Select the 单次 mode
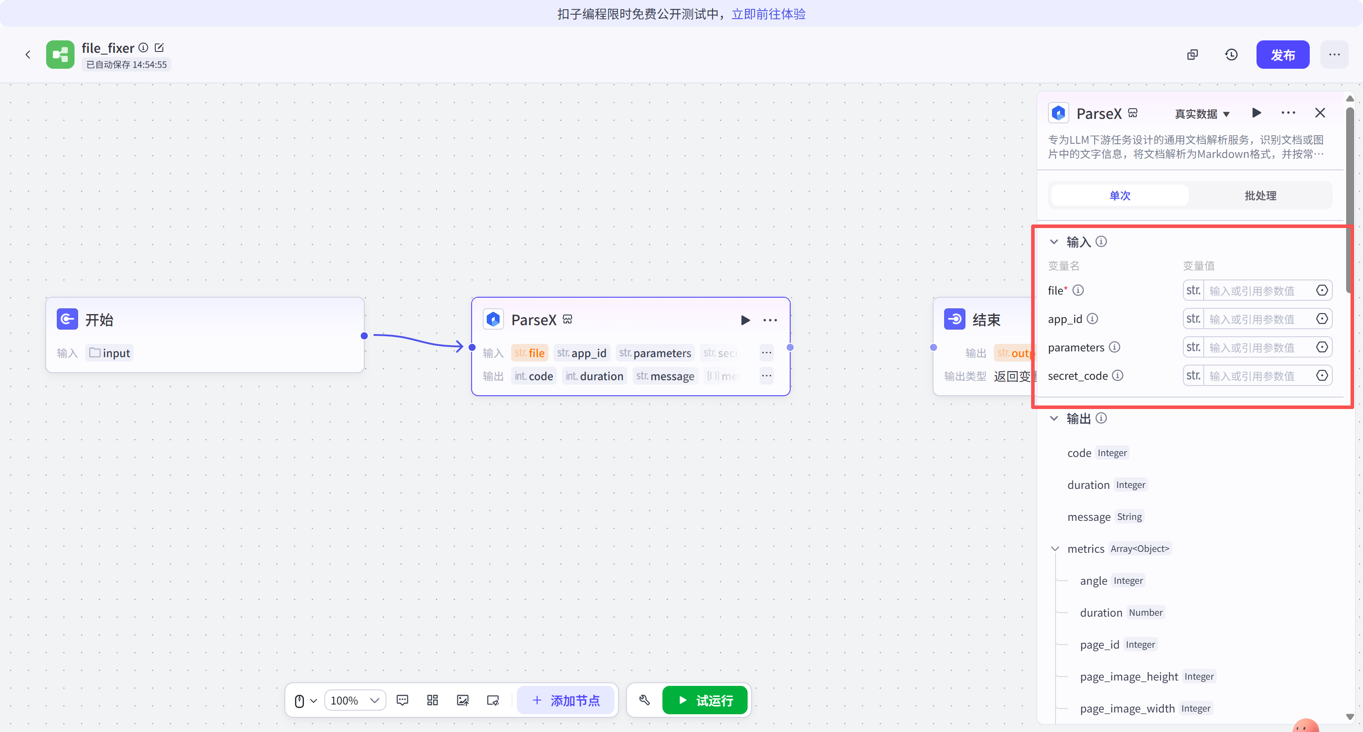Viewport: 1363px width, 732px height. tap(1119, 196)
